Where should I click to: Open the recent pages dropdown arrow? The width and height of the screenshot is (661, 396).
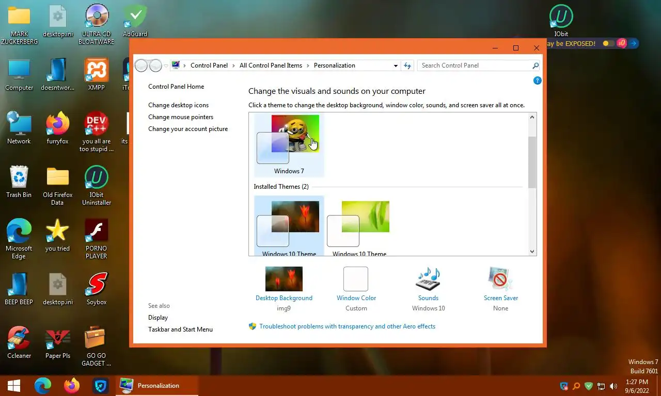[x=166, y=66]
